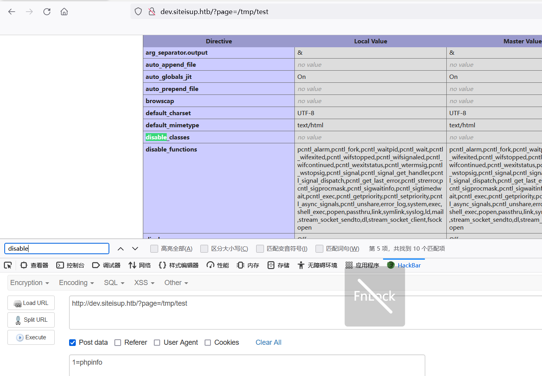
Task: Open the Encryption dropdown menu
Action: [29, 283]
